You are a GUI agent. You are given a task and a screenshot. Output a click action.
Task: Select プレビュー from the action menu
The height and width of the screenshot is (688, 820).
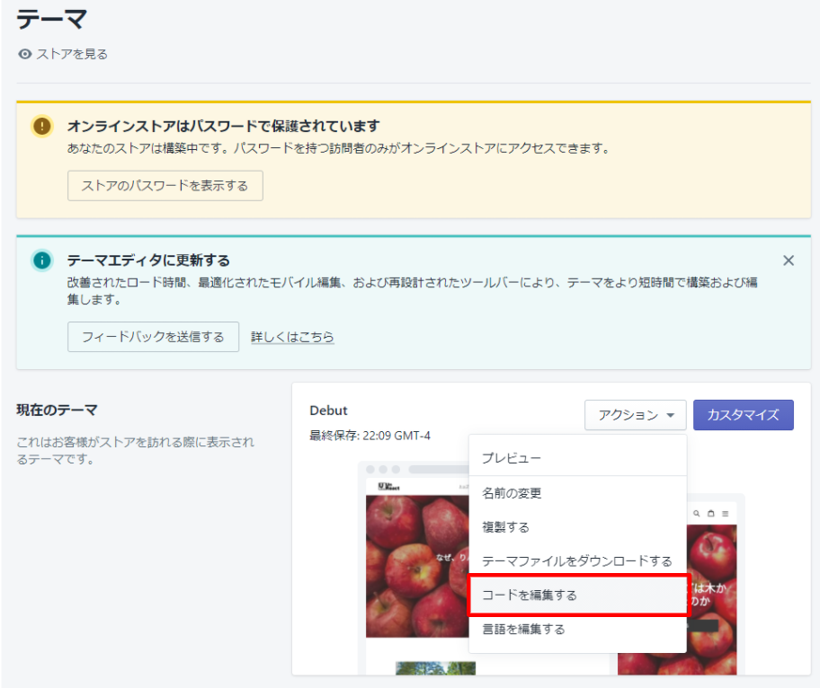(577, 458)
